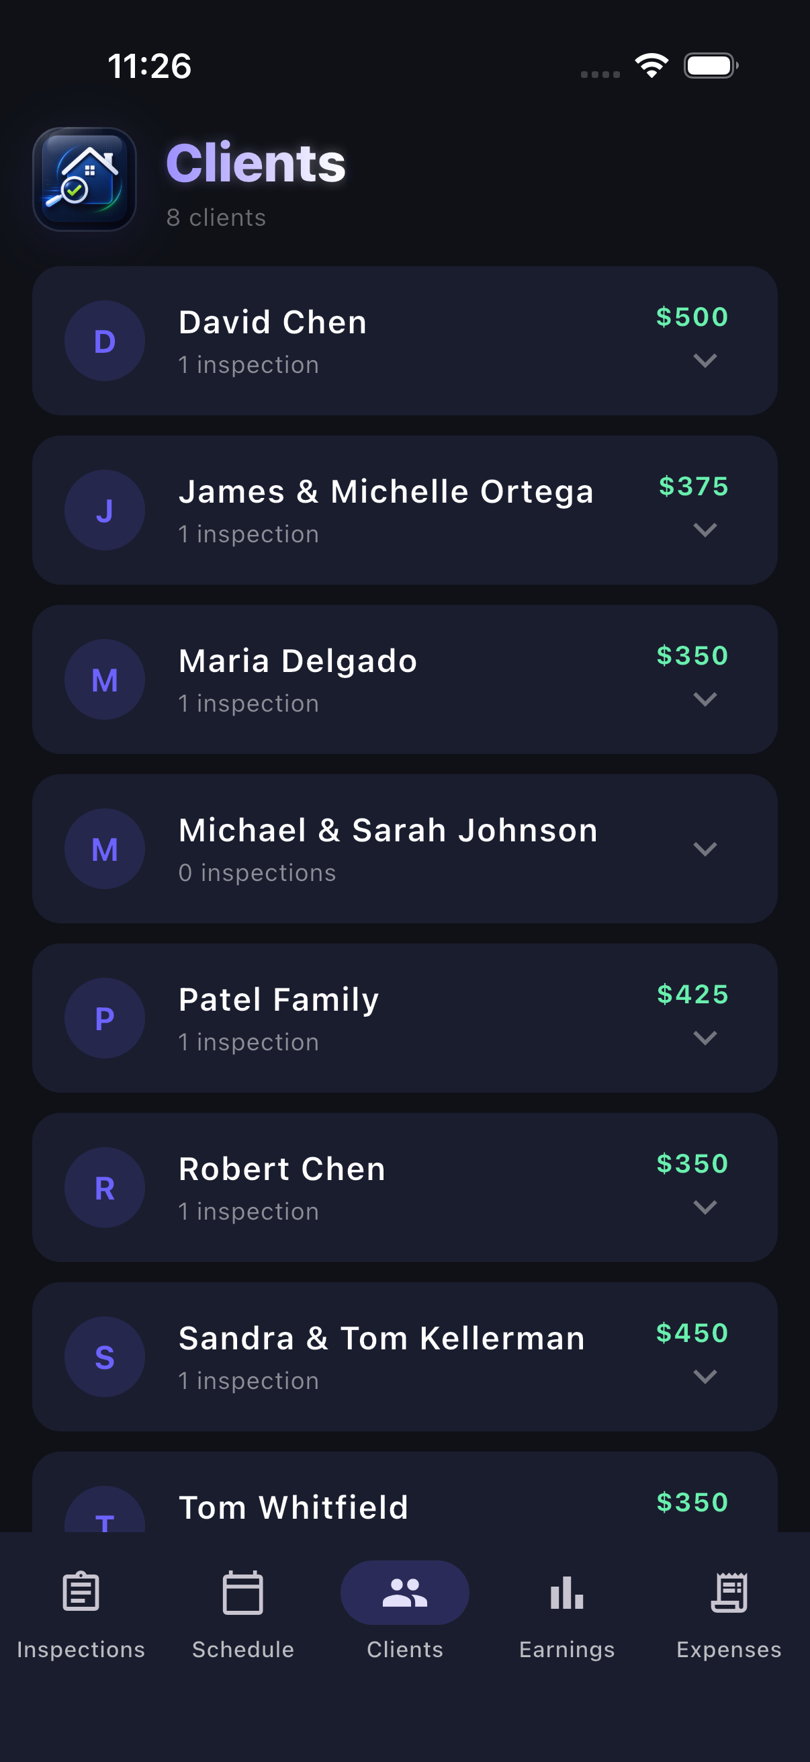This screenshot has height=1762, width=810.
Task: Tap David Chen's D avatar
Action: 105,341
